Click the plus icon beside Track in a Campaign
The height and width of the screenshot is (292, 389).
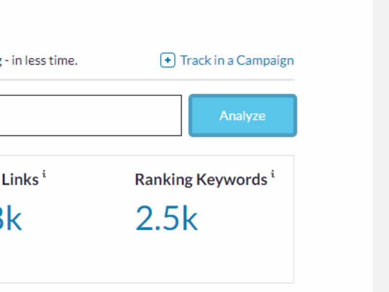(167, 60)
